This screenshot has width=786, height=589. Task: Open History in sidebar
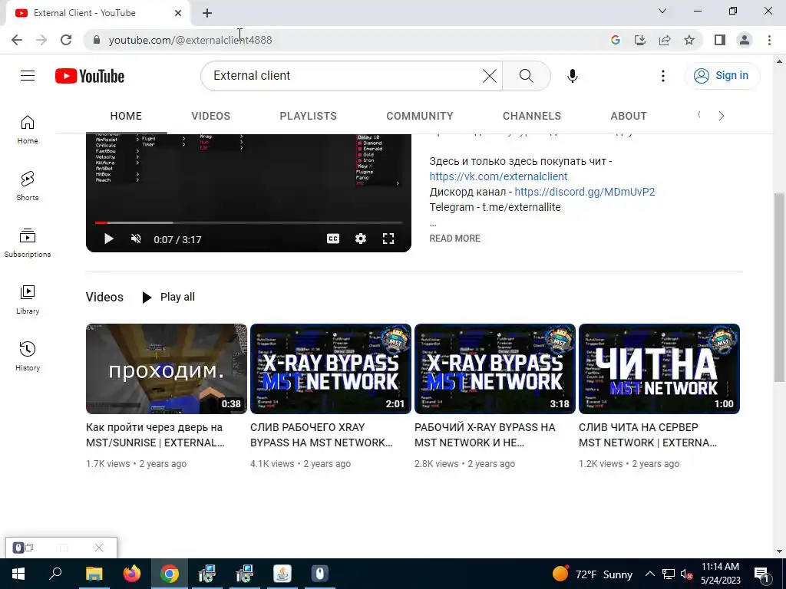[28, 356]
